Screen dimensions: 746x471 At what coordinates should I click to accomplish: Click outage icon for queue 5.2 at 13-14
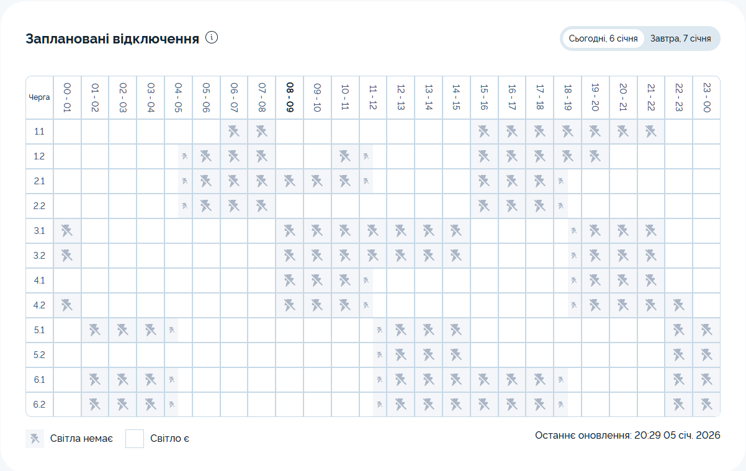tap(428, 355)
